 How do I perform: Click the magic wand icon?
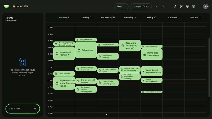tap(181, 6)
